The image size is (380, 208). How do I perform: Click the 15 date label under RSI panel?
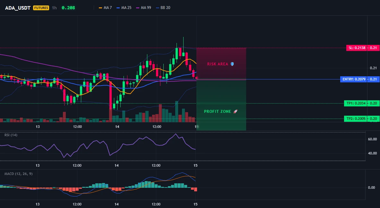tap(195, 165)
